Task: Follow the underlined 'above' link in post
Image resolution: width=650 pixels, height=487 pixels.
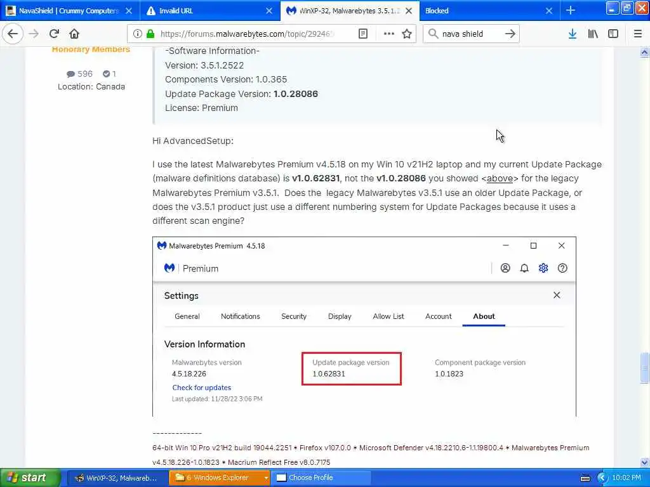Action: (500, 178)
